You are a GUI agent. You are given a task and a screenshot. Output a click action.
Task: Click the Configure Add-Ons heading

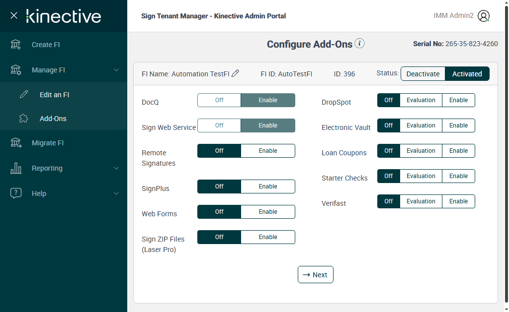310,44
